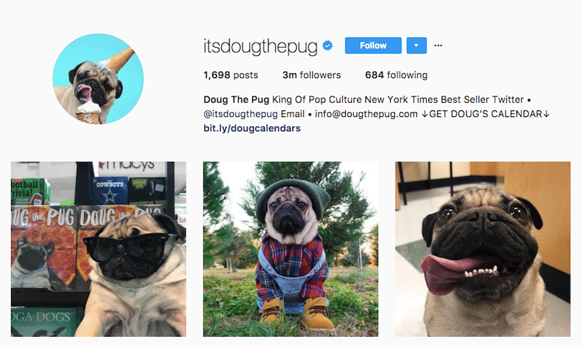Open the smiling pug close-up post
This screenshot has width=582, height=347.
(x=483, y=249)
